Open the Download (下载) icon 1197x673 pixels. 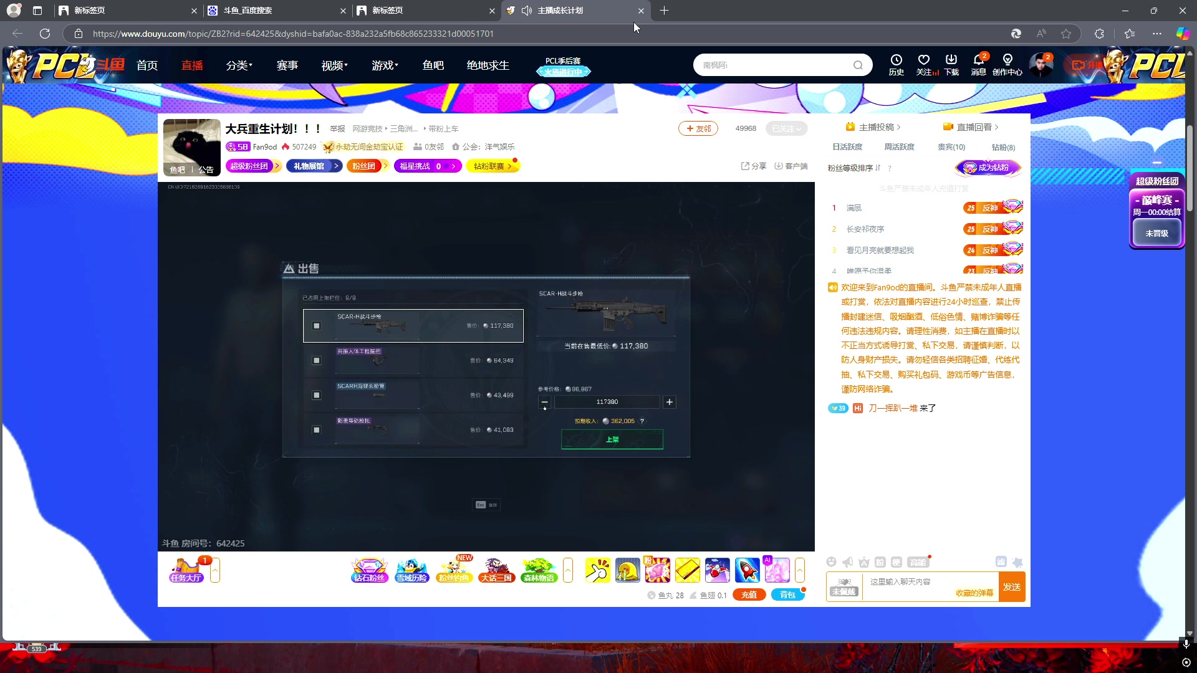tap(951, 64)
